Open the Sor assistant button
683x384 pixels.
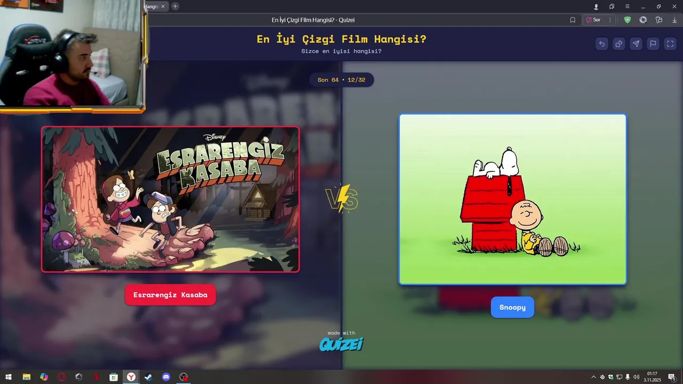point(593,20)
